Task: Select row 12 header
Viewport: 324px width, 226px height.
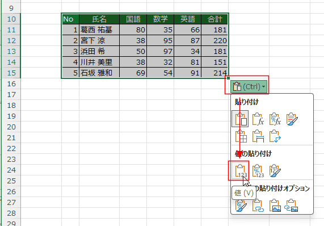Action: tap(11, 40)
